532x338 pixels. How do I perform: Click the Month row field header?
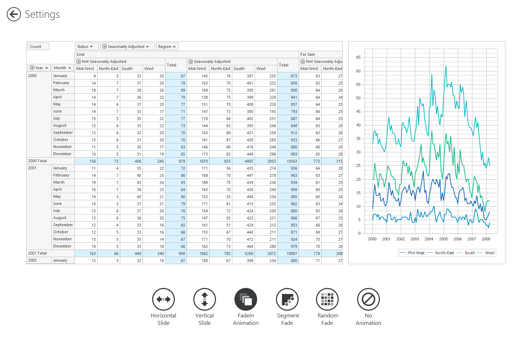tap(62, 68)
